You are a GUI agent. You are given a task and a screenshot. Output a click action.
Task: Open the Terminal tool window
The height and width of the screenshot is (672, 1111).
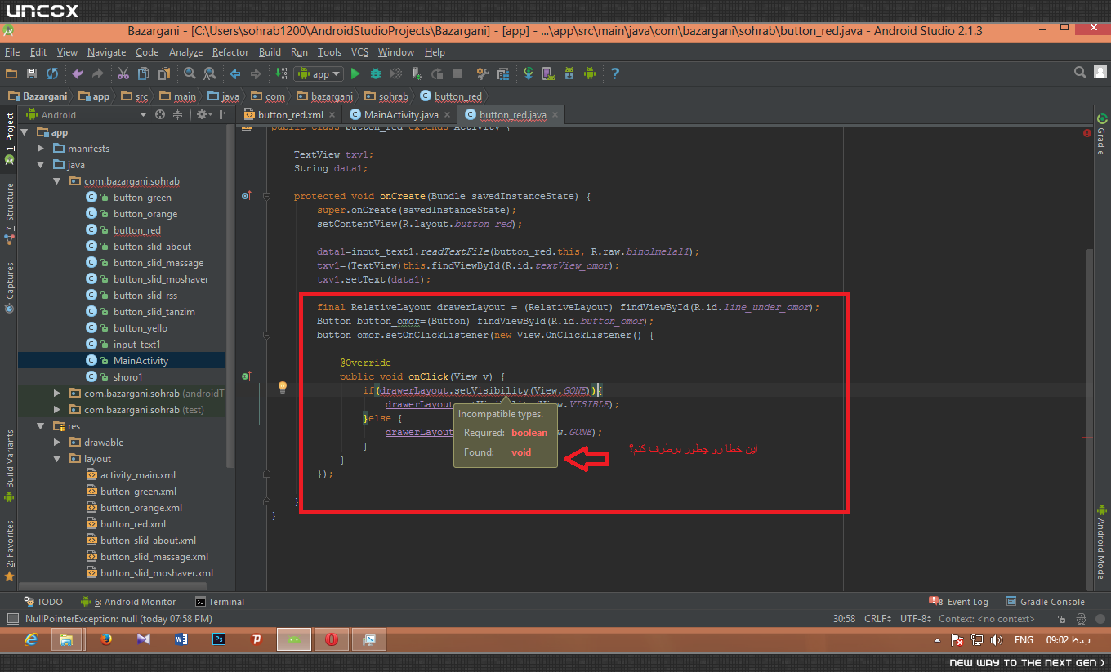[220, 602]
